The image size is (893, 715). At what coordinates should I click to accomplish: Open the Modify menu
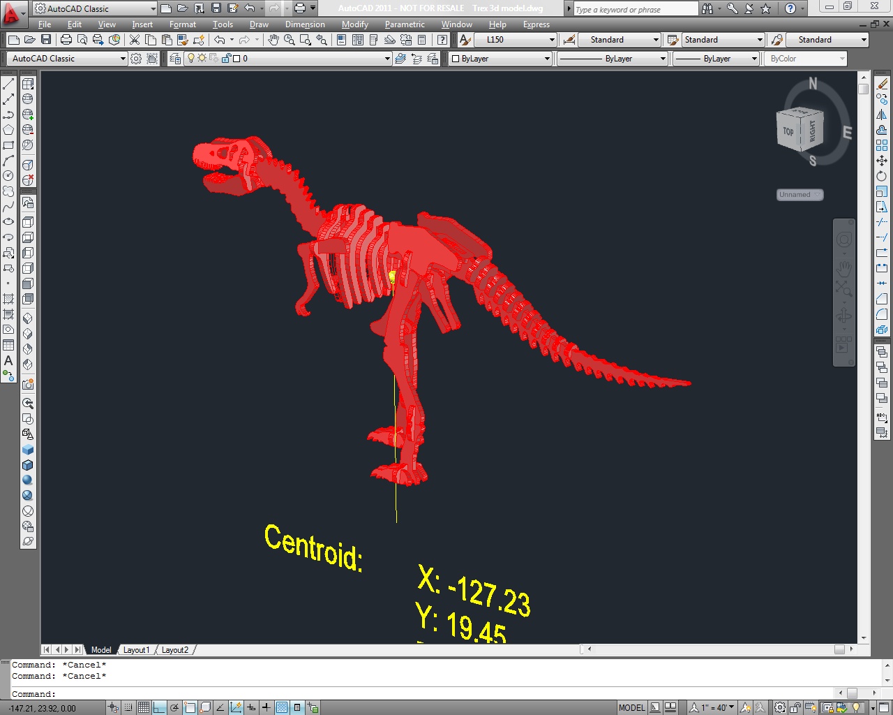click(355, 24)
